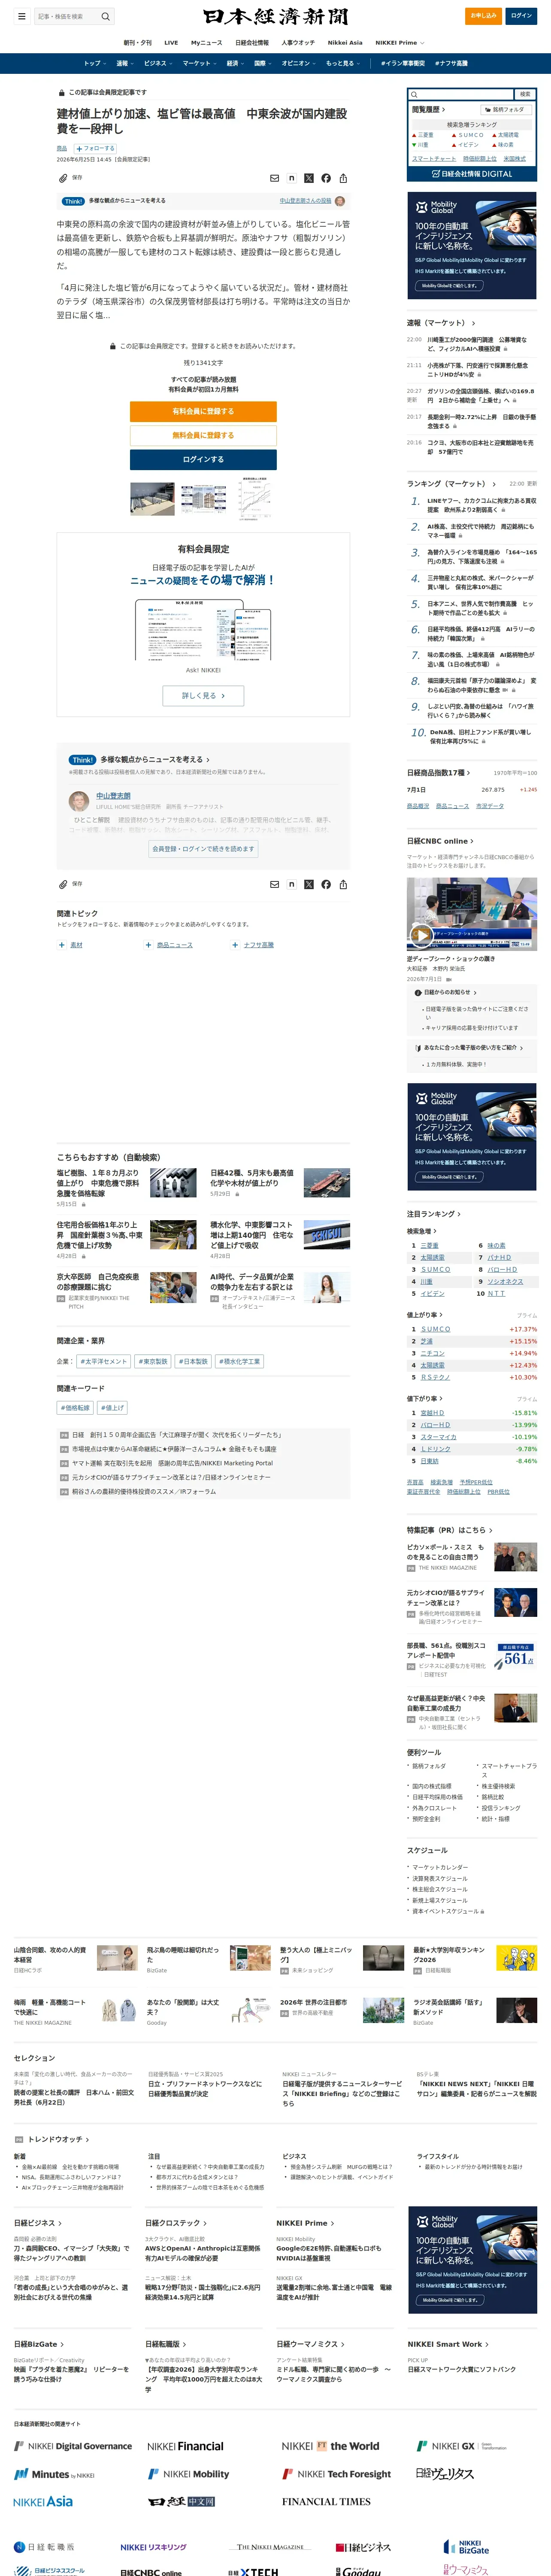
Task: Expand the 速報 navigation dropdown
Action: (124, 63)
